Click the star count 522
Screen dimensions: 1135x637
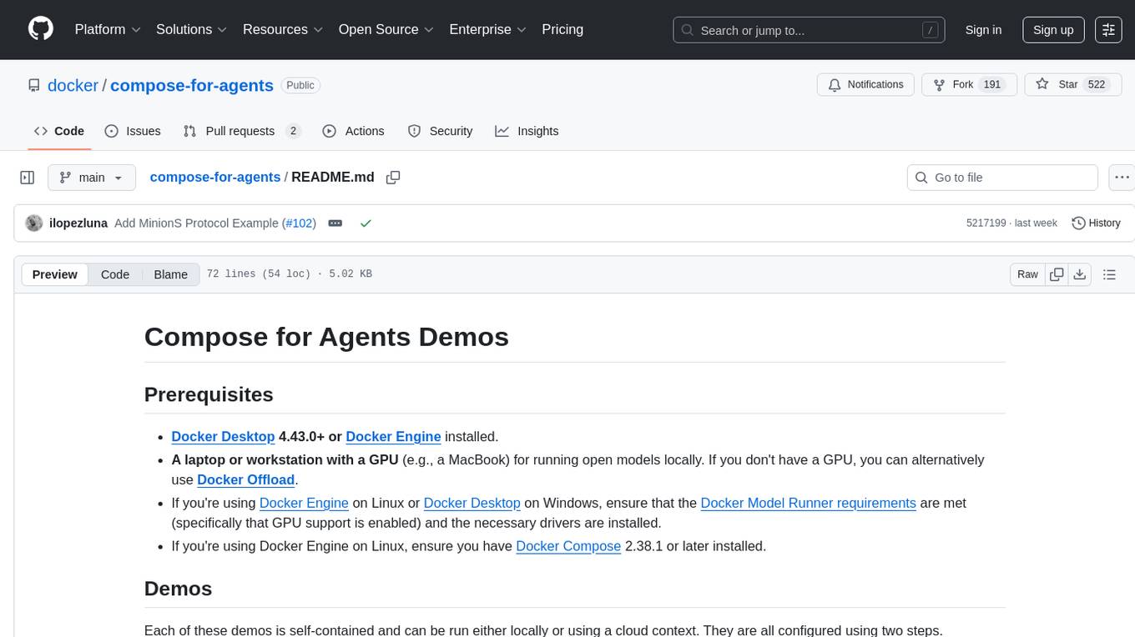(x=1096, y=85)
